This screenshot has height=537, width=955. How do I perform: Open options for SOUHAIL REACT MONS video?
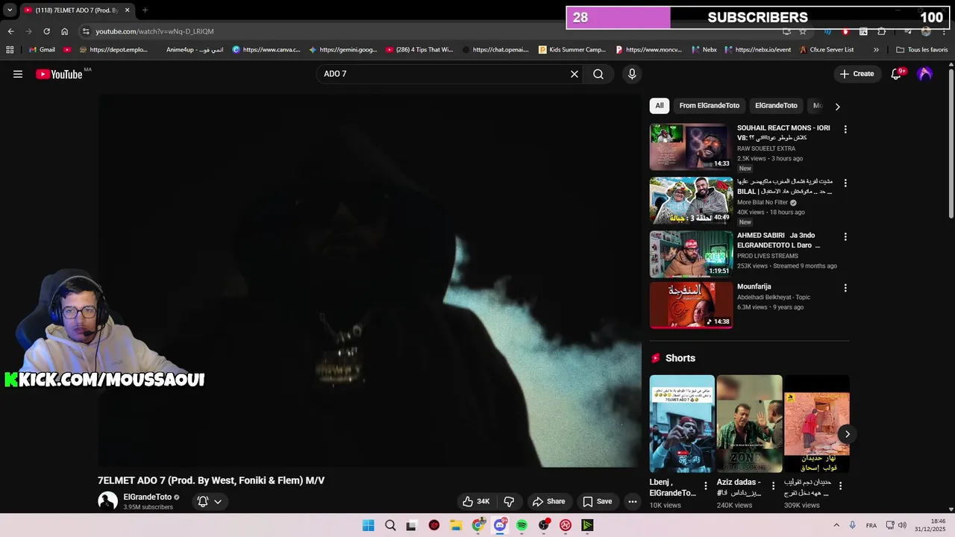coord(845,129)
